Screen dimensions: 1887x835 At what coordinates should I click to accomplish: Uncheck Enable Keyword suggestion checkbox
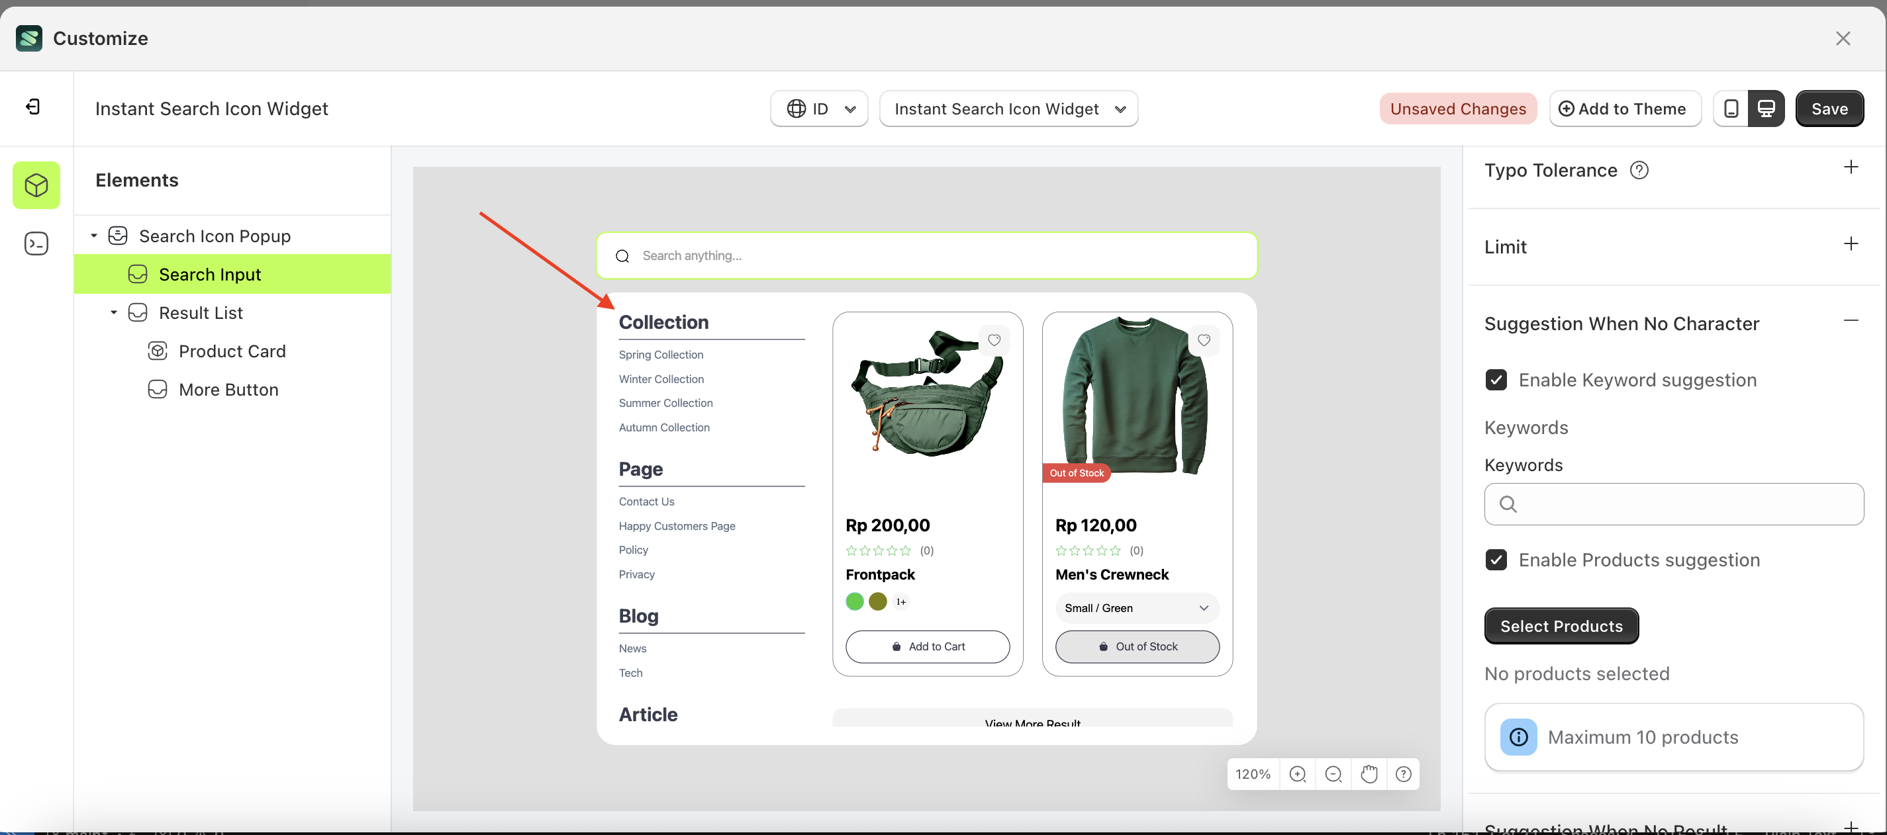[1496, 380]
